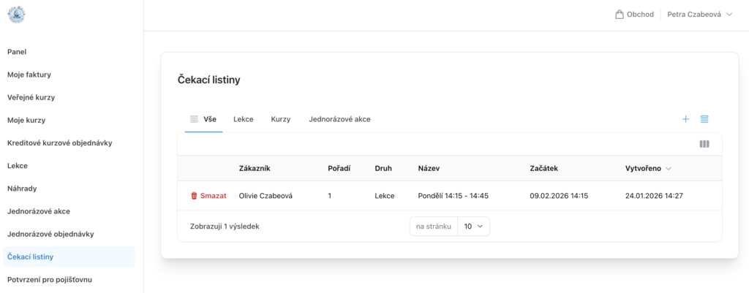Navigate to Náhrady in the sidebar

tap(22, 189)
